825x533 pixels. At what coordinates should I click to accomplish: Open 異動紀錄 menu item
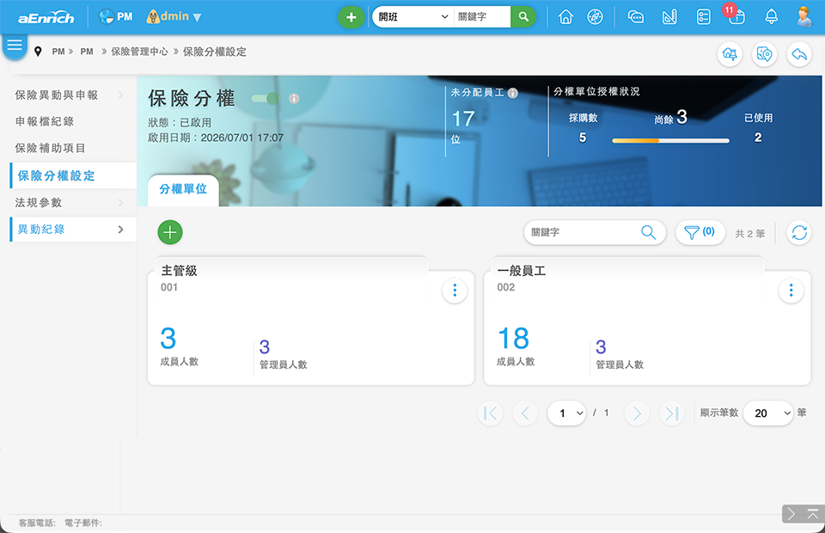tap(41, 230)
